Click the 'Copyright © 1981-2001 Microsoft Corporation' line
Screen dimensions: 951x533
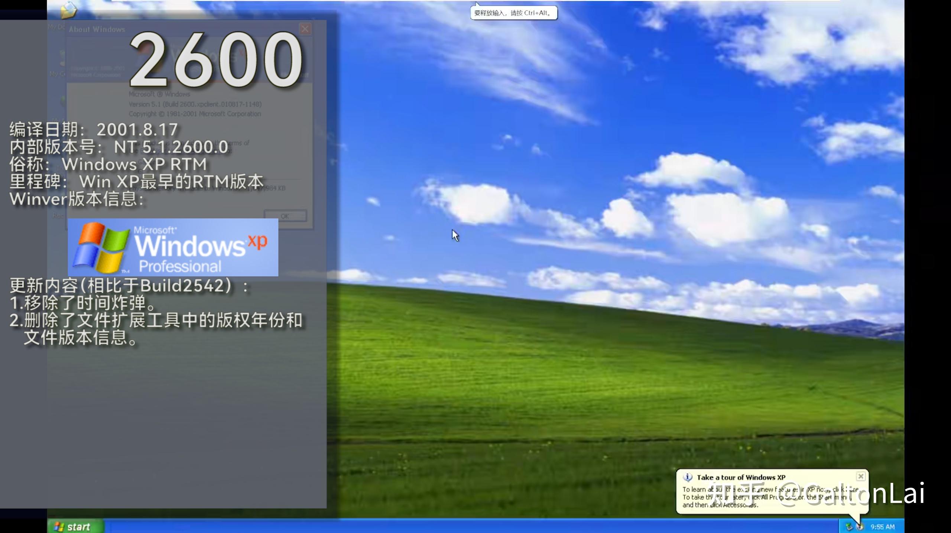point(195,114)
